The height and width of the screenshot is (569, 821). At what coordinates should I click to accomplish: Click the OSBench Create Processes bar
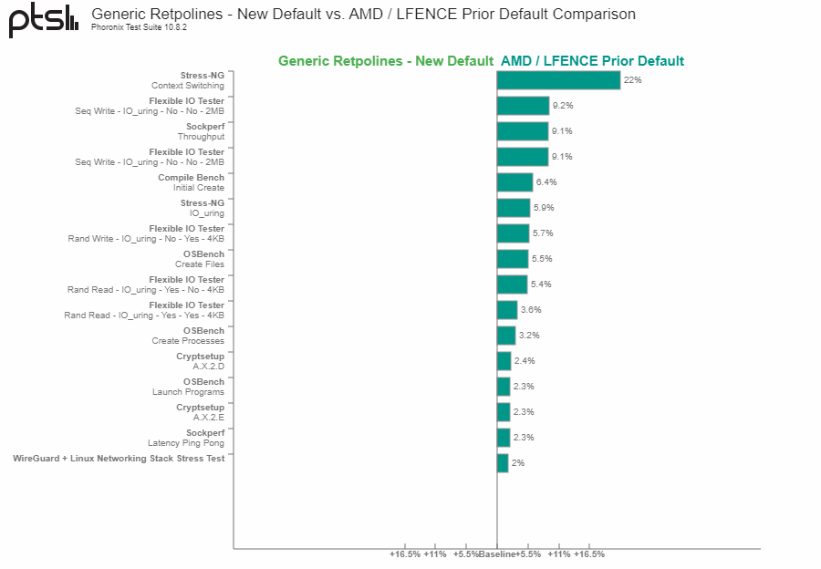pos(506,336)
